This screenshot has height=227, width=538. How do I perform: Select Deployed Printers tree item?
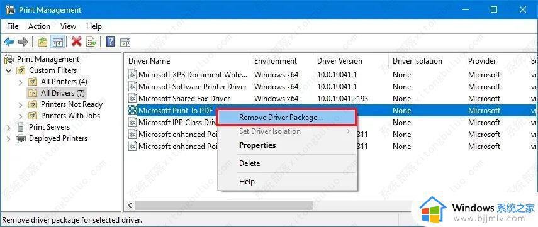tap(58, 138)
